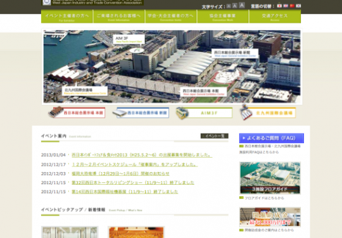Click the main building icon beside red button
The height and width of the screenshot is (238, 342).
tap(56, 112)
